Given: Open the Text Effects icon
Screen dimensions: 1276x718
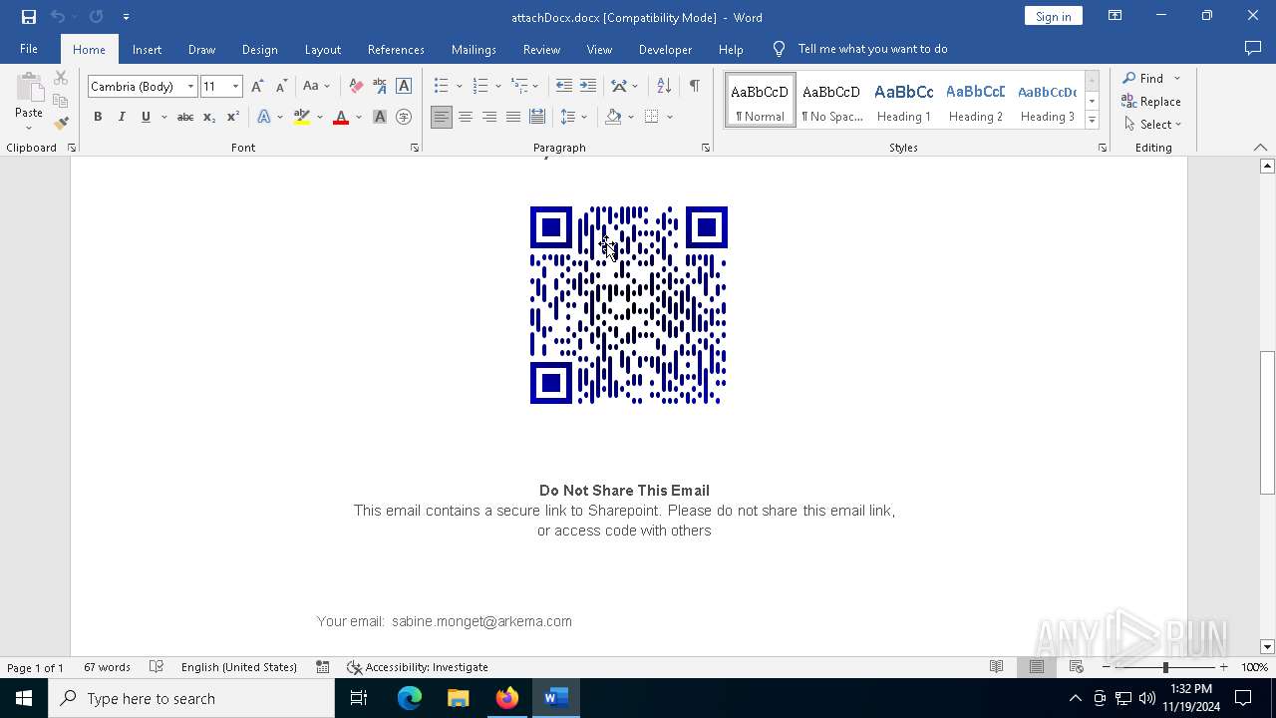Looking at the screenshot, I should 264,117.
